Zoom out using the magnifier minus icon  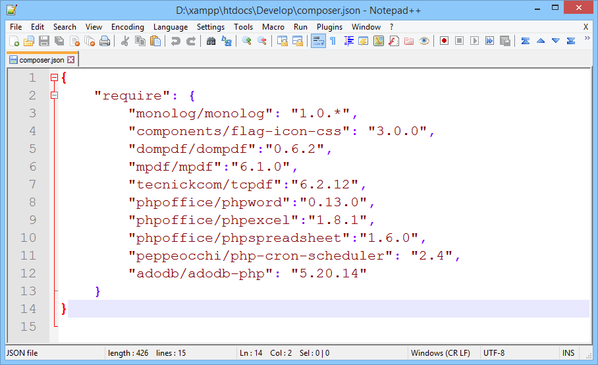[262, 41]
